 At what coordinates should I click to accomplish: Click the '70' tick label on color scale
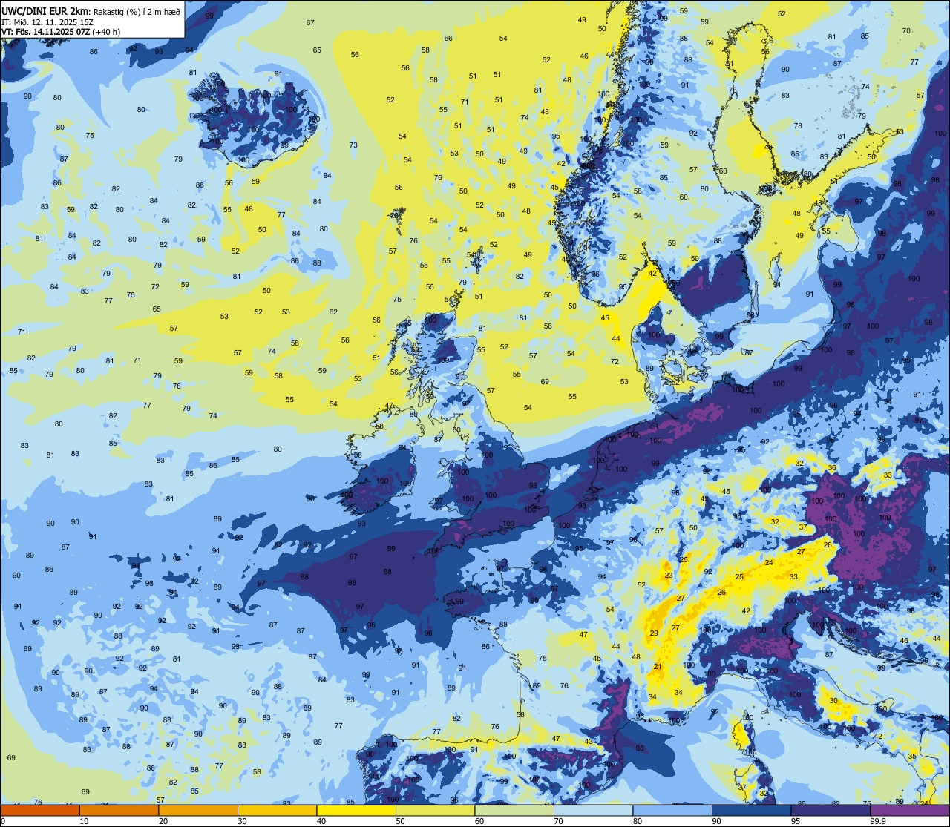tap(558, 821)
